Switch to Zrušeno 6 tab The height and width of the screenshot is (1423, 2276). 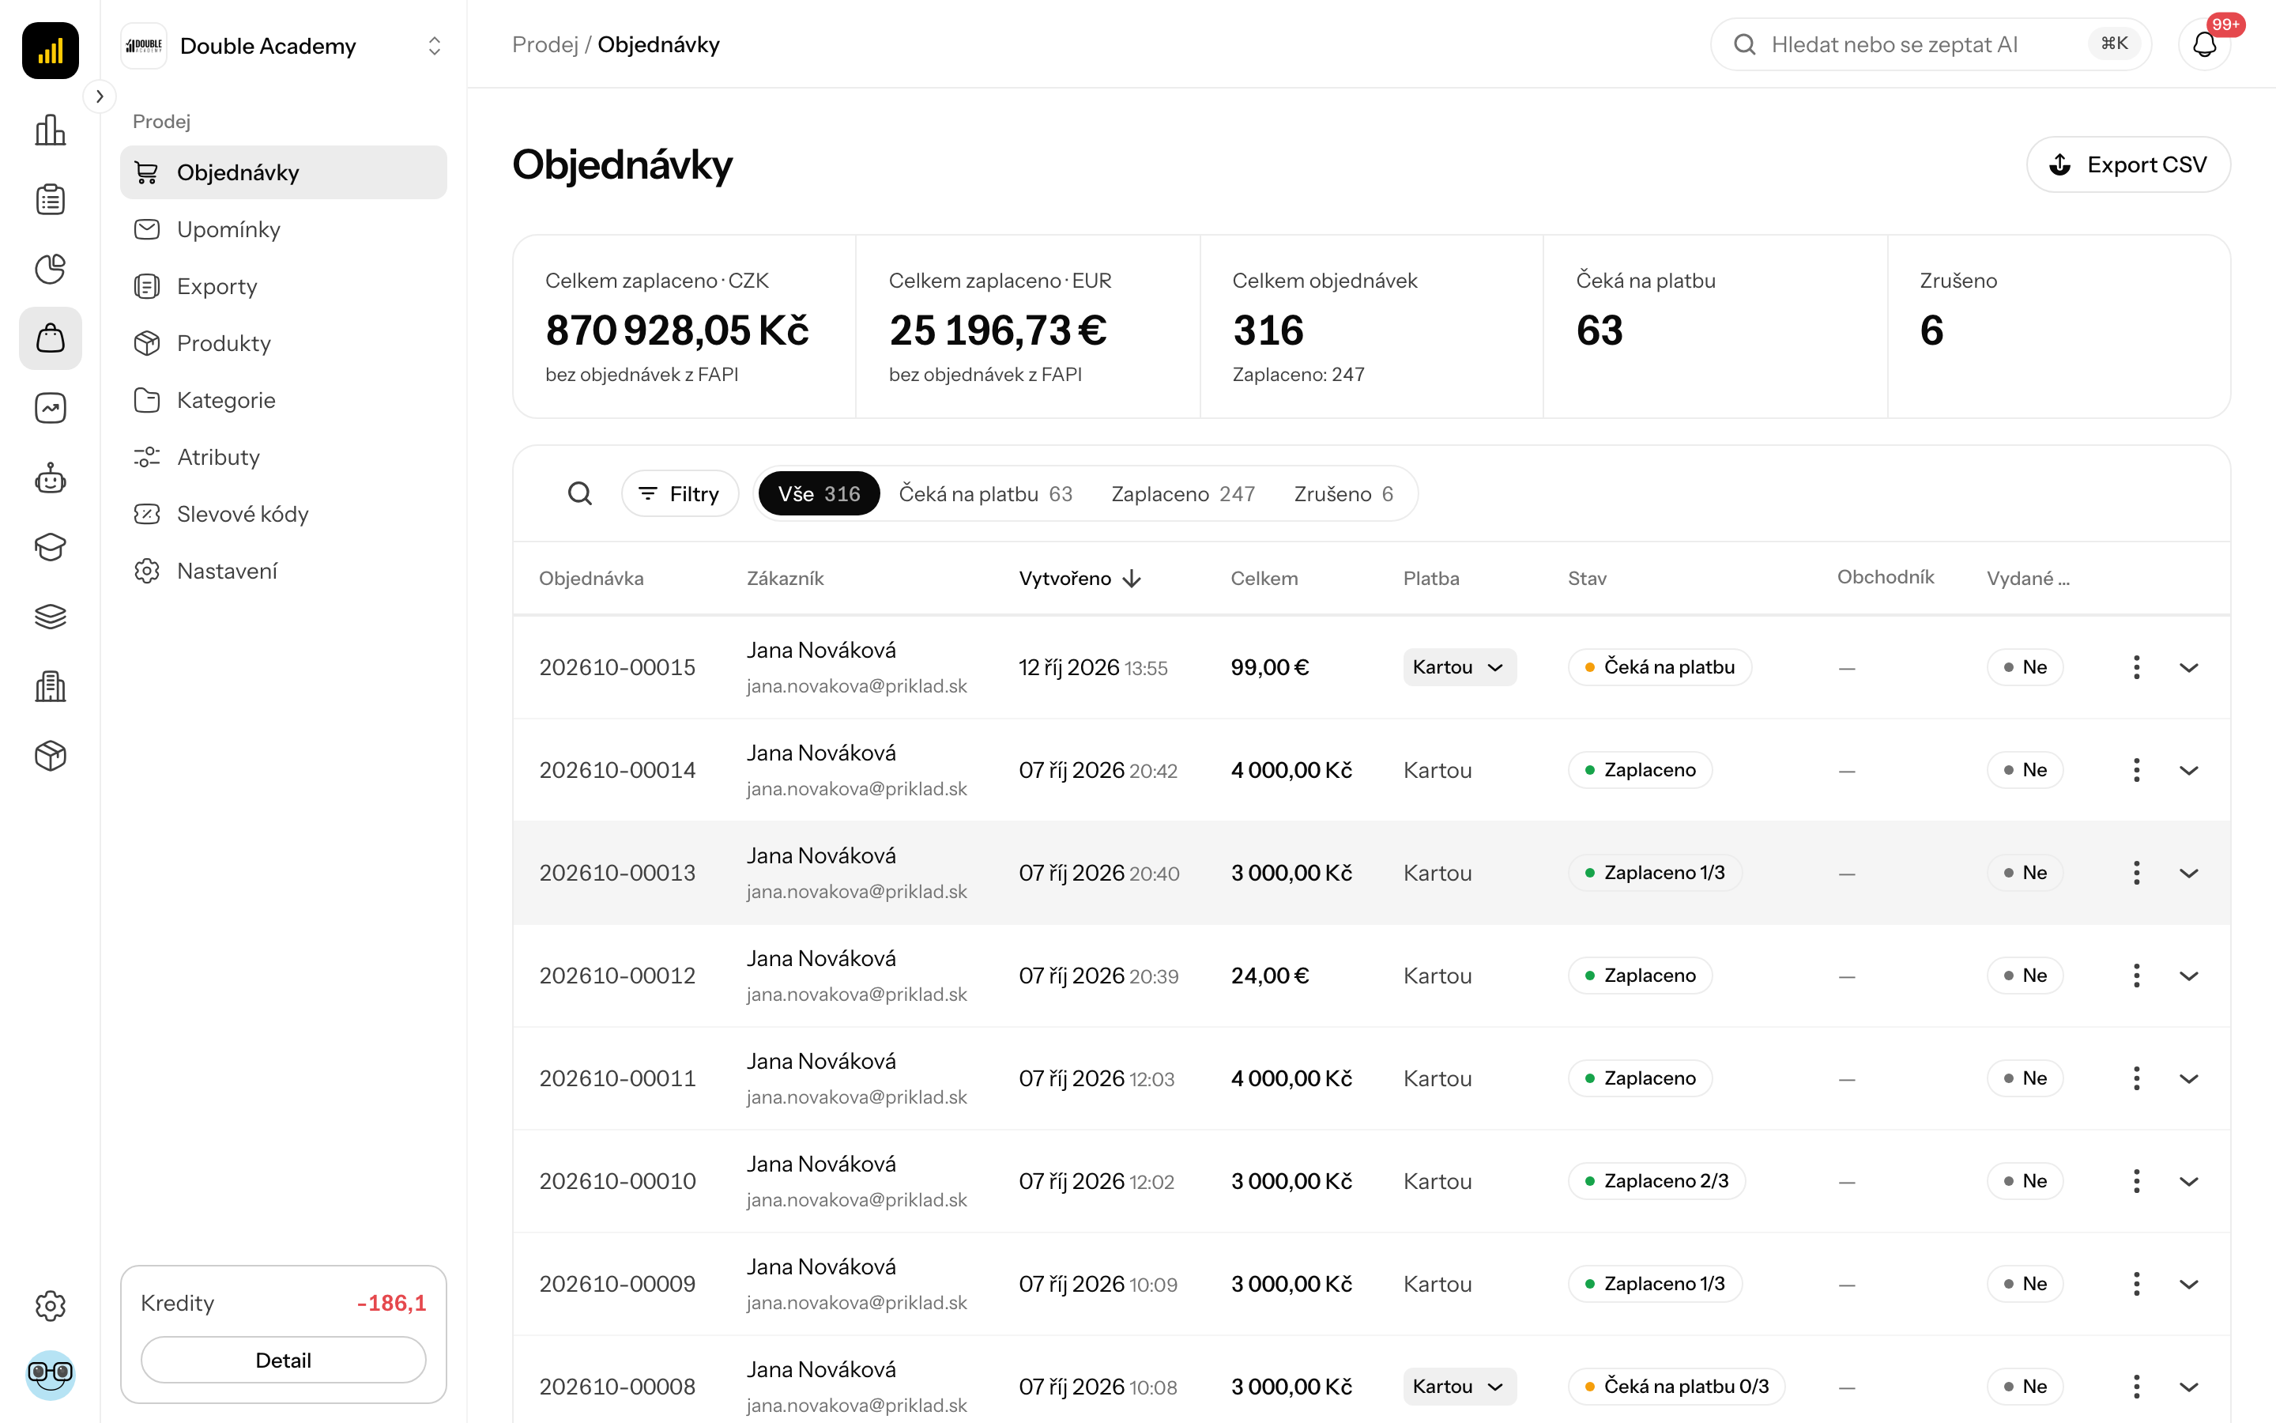[x=1343, y=493]
